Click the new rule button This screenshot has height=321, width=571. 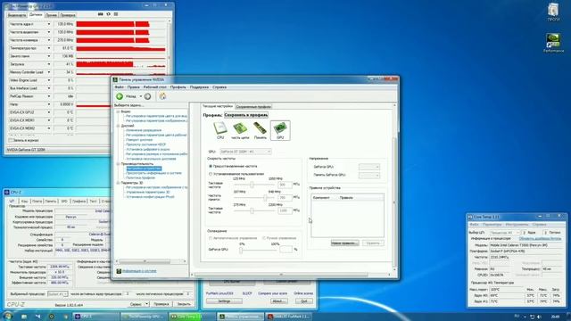(x=345, y=243)
